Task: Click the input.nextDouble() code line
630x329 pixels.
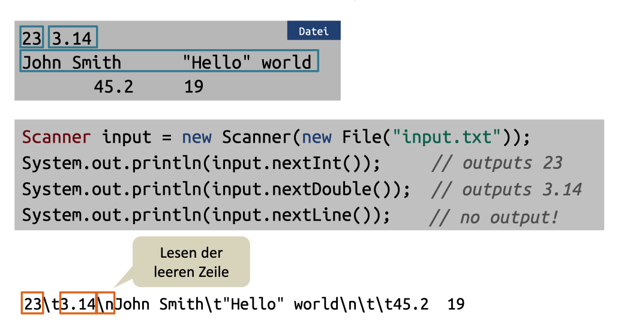Action: pyautogui.click(x=216, y=189)
